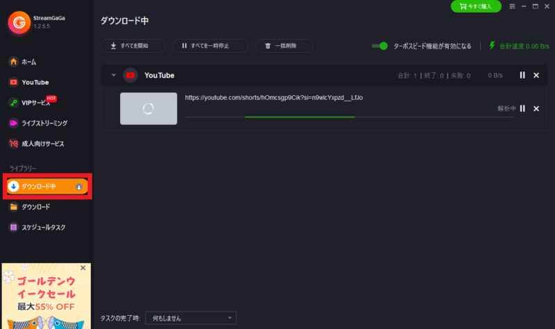Pause the youtube.com/shorts download task

[x=522, y=108]
